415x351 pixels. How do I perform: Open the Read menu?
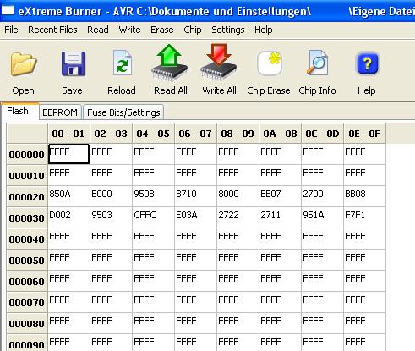pos(98,30)
